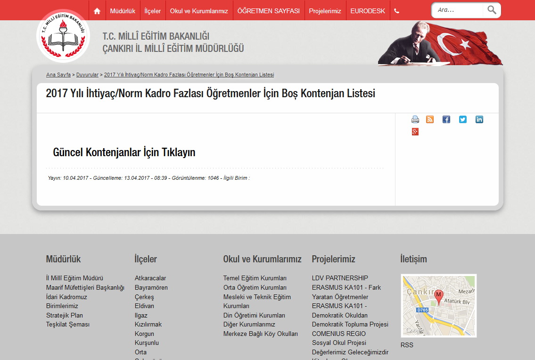Open Okul ve Kurumlarımız menu

199,10
